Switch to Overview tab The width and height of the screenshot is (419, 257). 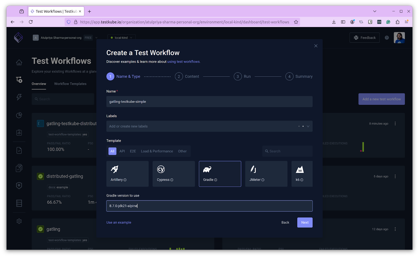click(x=39, y=84)
